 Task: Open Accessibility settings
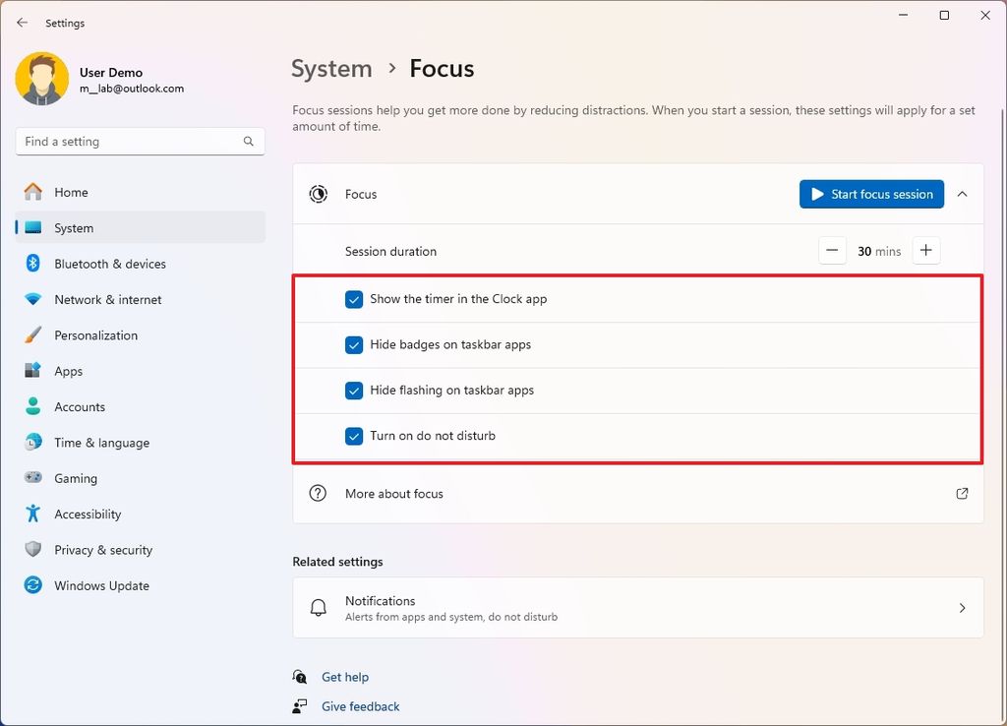[x=94, y=514]
